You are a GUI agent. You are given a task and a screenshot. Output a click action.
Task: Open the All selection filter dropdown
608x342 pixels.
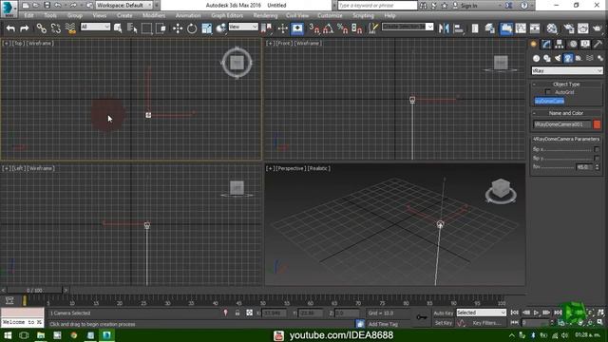(x=95, y=27)
